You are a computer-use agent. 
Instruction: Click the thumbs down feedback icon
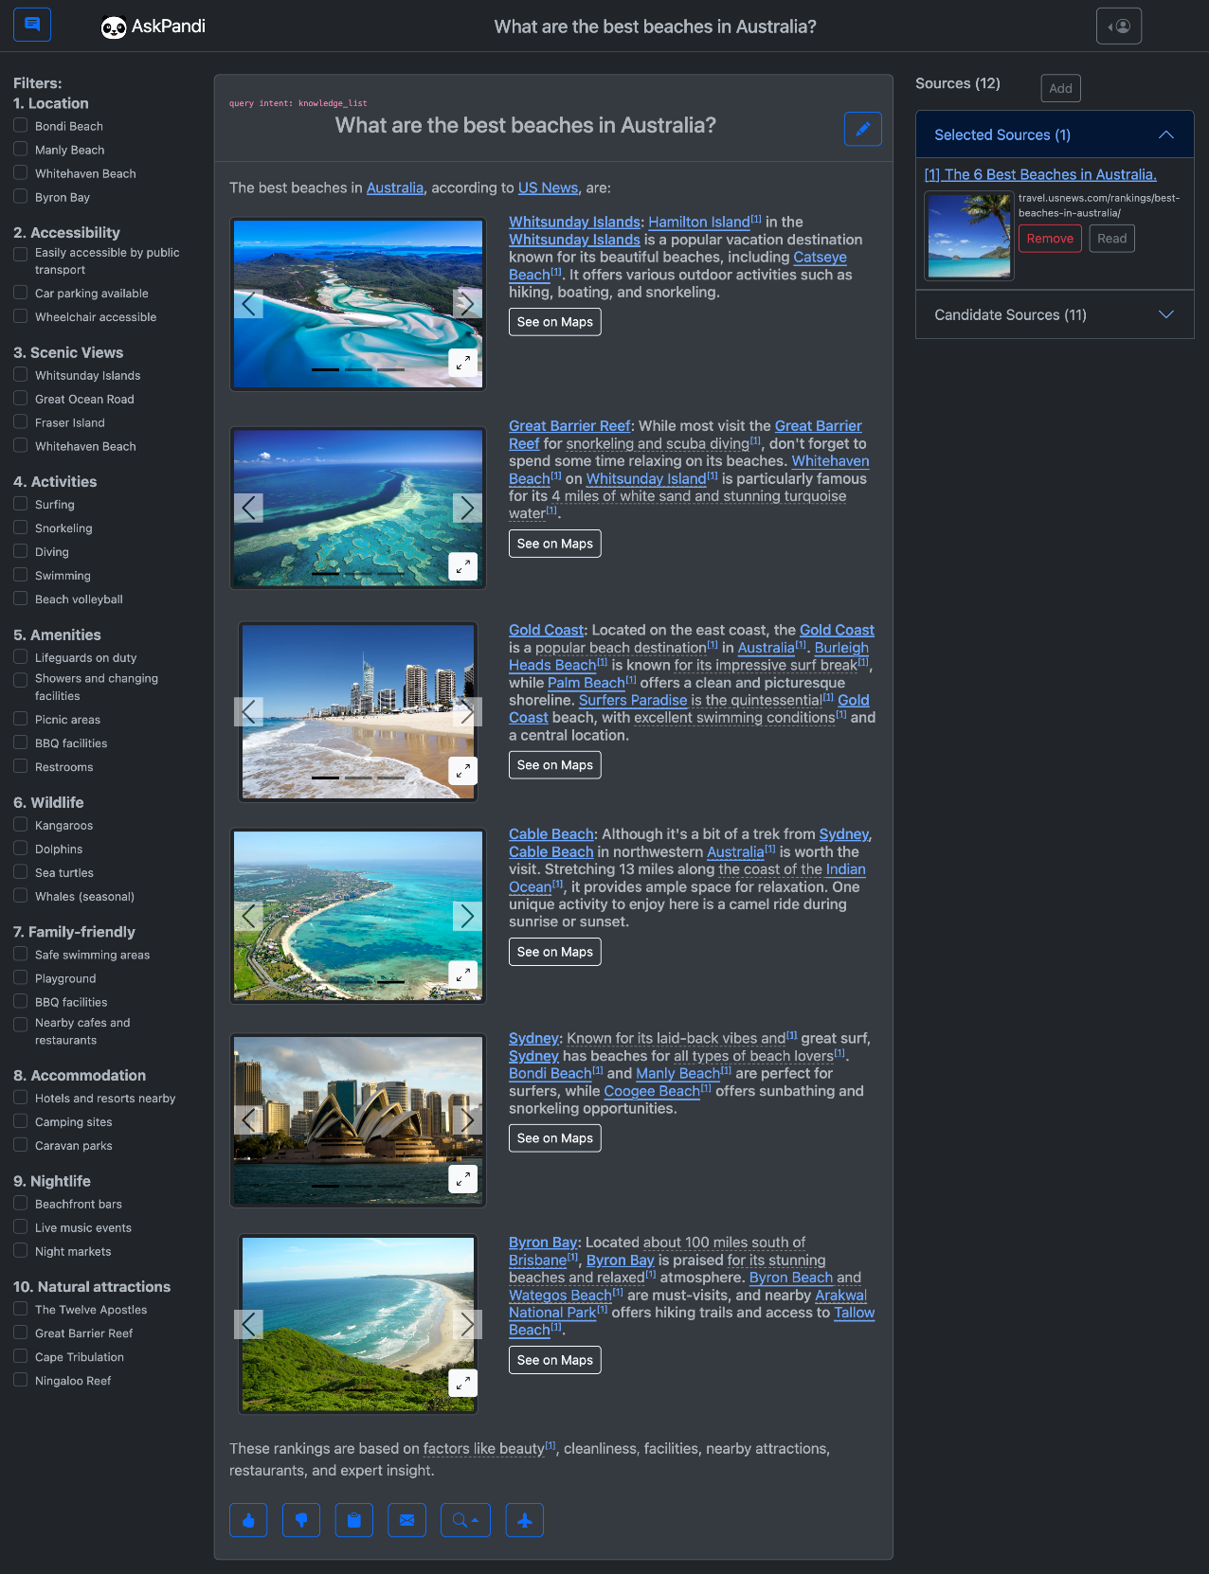(x=301, y=1520)
